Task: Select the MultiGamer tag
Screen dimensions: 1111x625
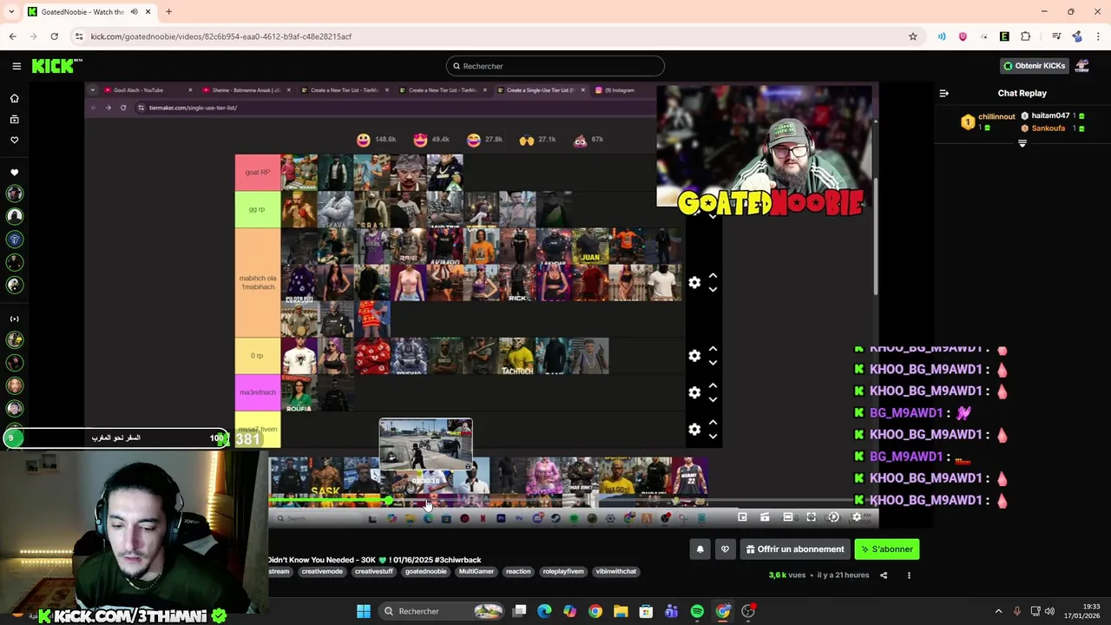Action: pyautogui.click(x=476, y=571)
